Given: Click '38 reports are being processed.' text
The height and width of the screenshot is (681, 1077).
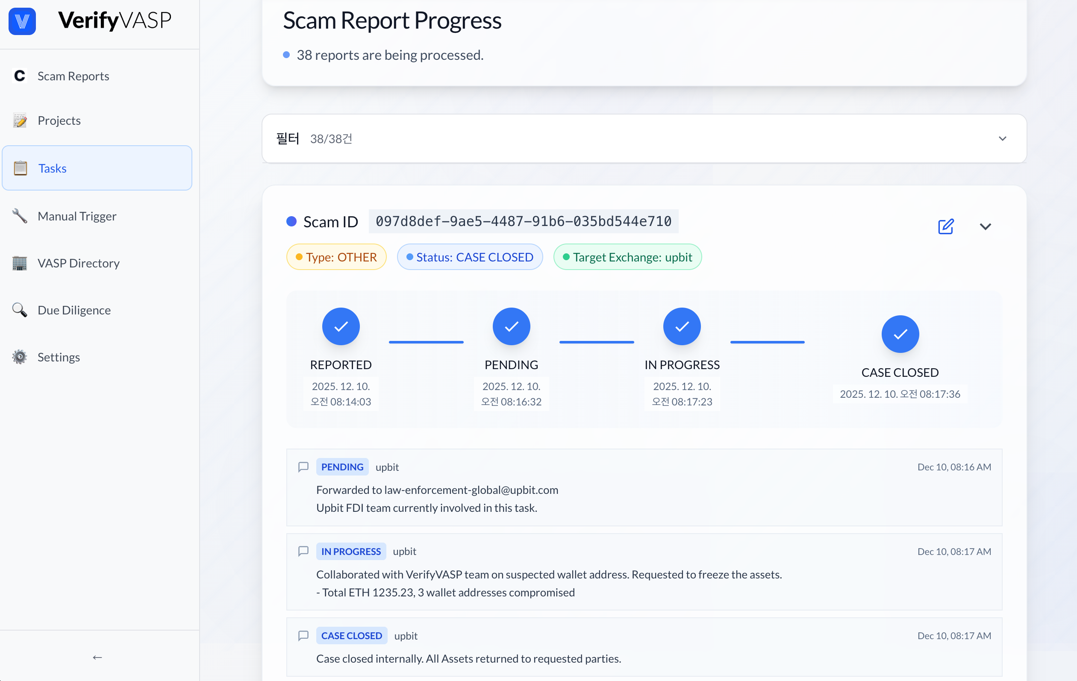Looking at the screenshot, I should click(x=390, y=55).
